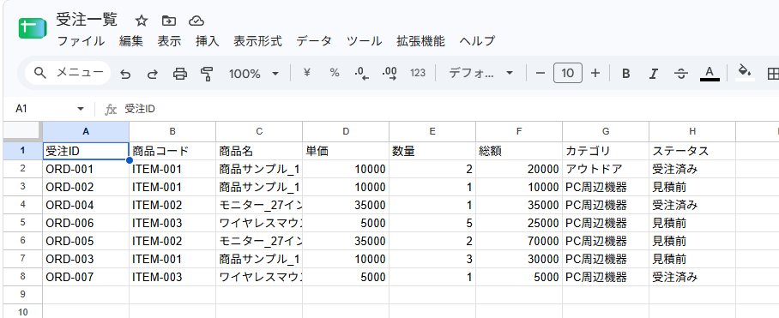
Task: Open the 100% zoom dropdown
Action: tap(254, 74)
